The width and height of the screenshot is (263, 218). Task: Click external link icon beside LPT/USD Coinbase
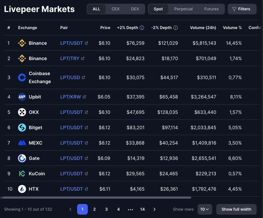click(83, 77)
